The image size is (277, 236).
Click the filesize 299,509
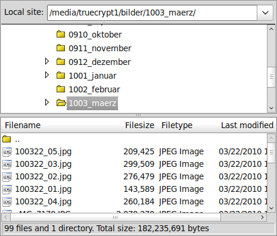coord(139,164)
